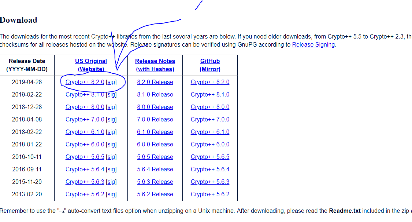Download Crypto++ 8.0.0 from the website column
Image resolution: width=412 pixels, height=222 pixels.
tap(85, 107)
